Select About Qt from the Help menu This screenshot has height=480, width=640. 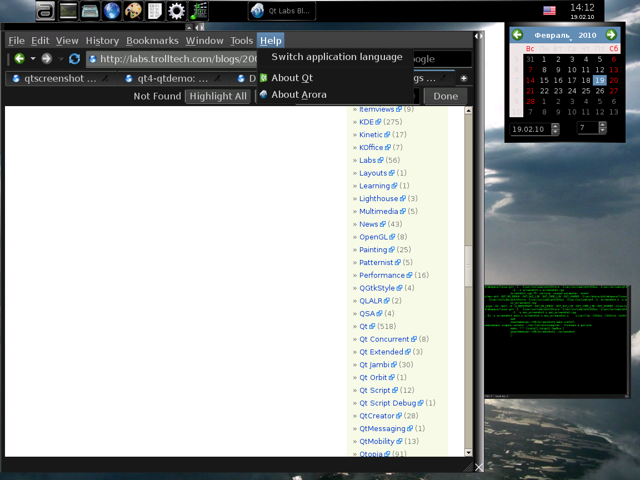click(292, 78)
